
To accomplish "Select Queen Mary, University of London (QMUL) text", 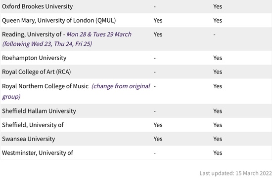I will click(59, 20).
